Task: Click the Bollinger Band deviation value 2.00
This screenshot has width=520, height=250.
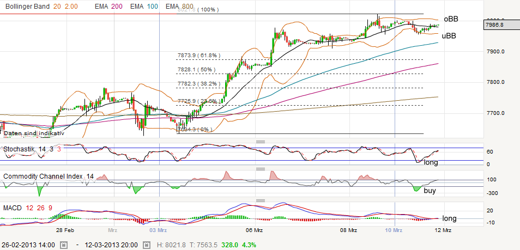Action: (71, 7)
